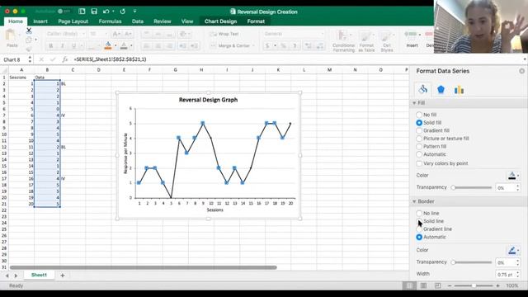Open the Format ribbon tab
Screen dimensions: 528x297
click(256, 21)
